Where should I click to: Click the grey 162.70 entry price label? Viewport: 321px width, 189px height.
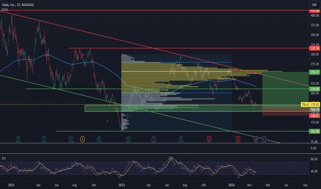(x=315, y=110)
